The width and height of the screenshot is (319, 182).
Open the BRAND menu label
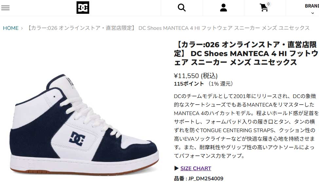click(x=312, y=6)
